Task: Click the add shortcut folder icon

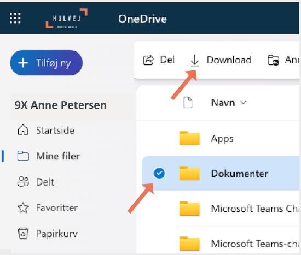Action: tap(273, 61)
